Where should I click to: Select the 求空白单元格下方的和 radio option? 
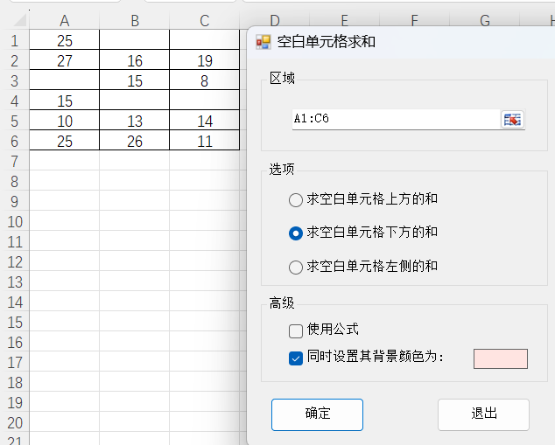coord(296,233)
